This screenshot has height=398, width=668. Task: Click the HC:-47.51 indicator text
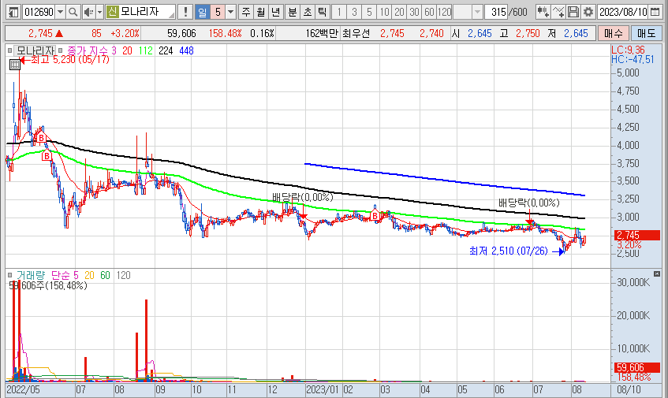633,59
